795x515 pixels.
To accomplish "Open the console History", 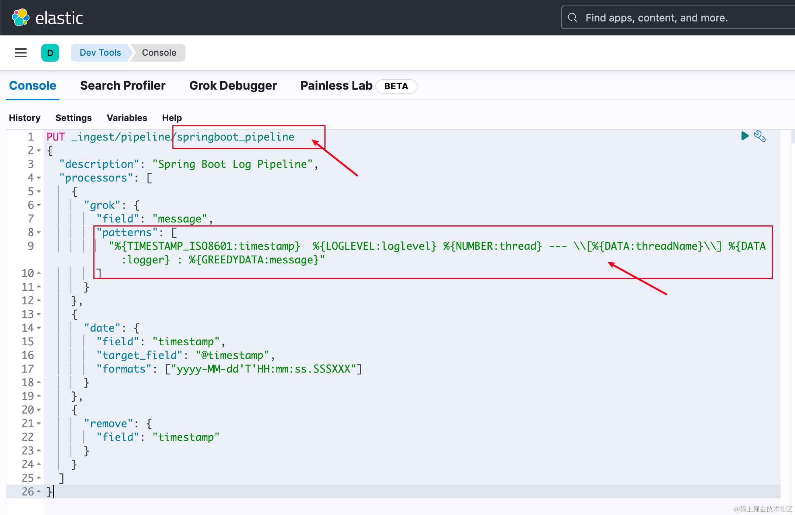I will pos(24,118).
